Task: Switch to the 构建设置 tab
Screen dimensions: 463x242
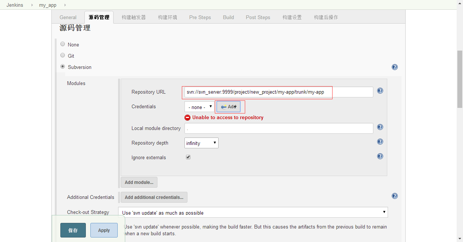Action: (x=292, y=17)
